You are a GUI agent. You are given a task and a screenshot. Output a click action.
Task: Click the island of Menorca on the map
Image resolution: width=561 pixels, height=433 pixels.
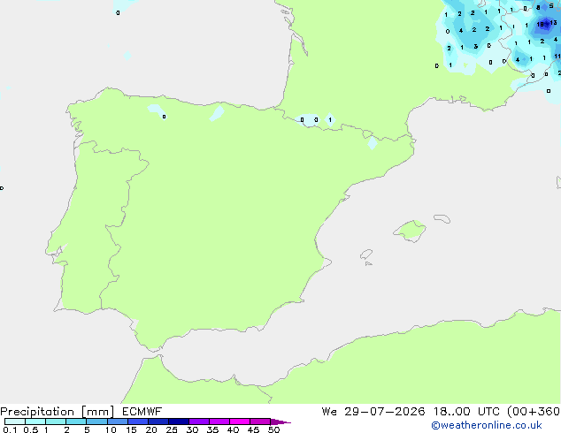442,218
